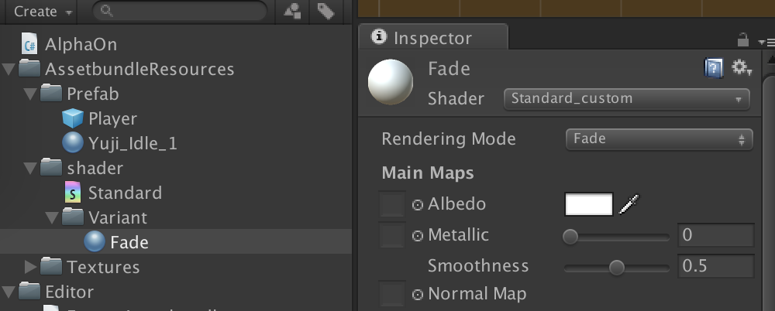Filter assets by label tag icon
The image size is (775, 311).
coord(325,11)
